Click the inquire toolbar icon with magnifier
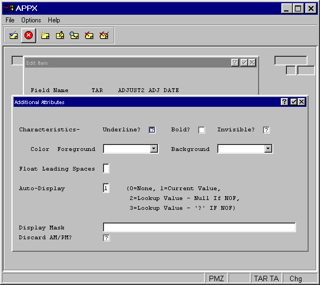The image size is (320, 285). (74, 35)
